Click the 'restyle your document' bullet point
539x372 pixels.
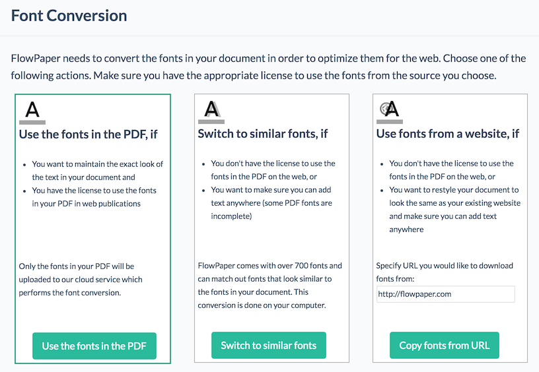click(454, 209)
